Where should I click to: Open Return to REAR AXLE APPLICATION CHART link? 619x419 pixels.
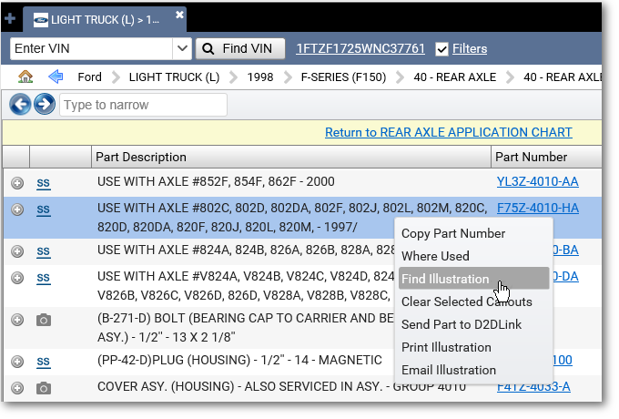(x=448, y=133)
